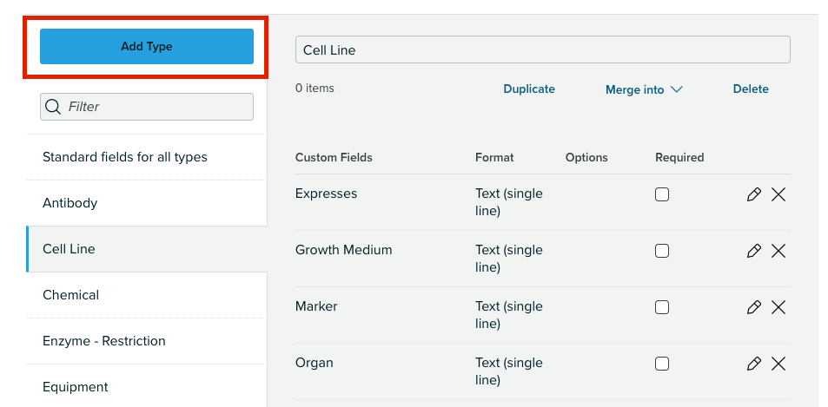Check the Required box for Marker
This screenshot has height=407, width=828.
(x=662, y=307)
